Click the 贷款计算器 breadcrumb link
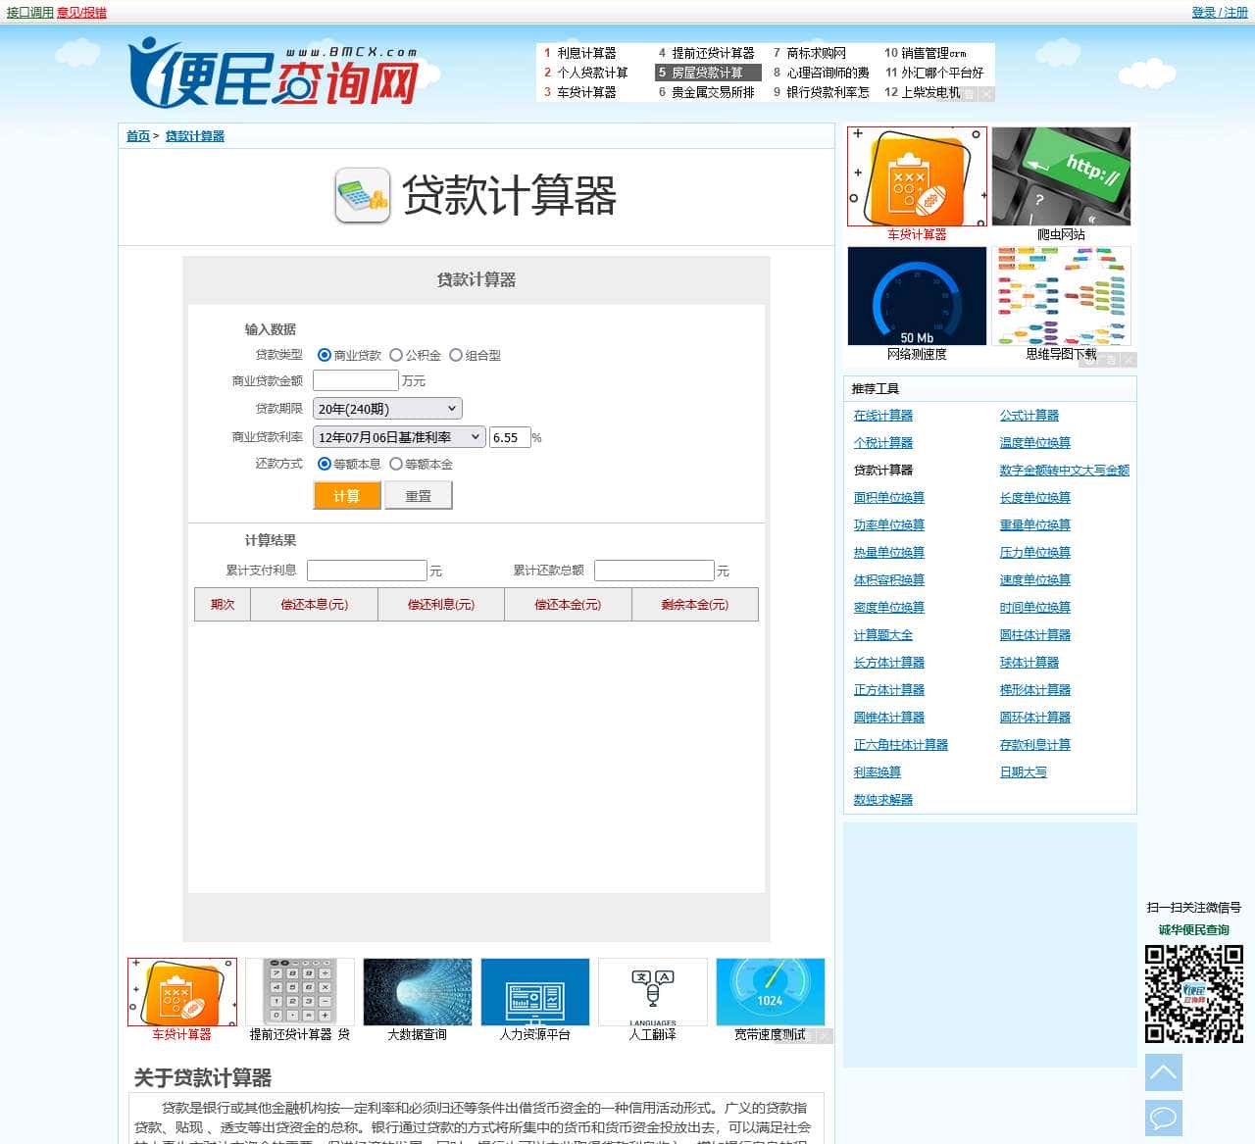Image resolution: width=1255 pixels, height=1144 pixels. tap(195, 136)
